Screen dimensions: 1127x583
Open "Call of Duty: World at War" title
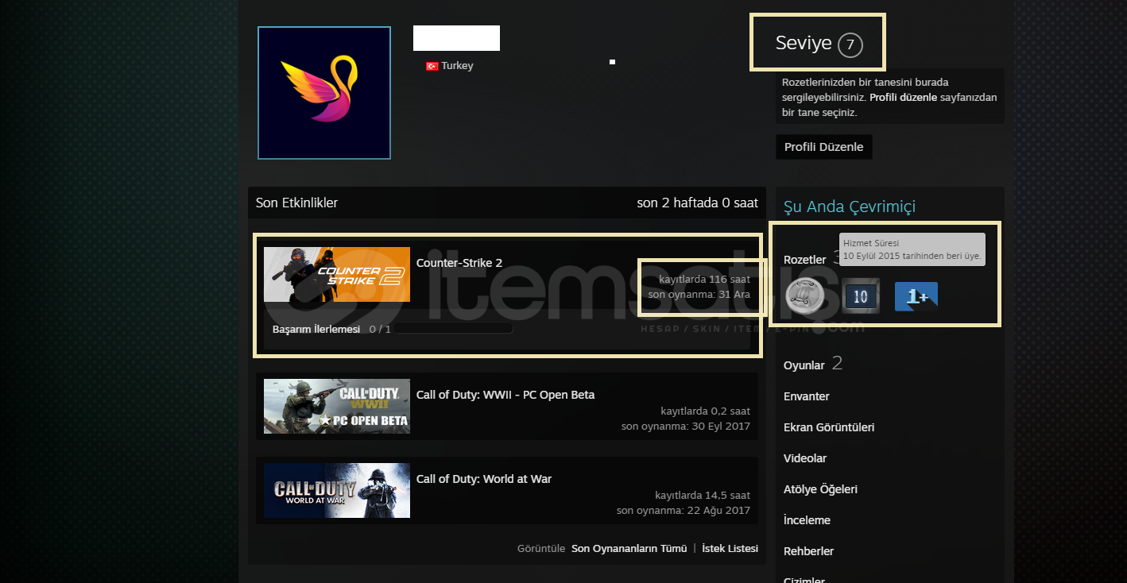pyautogui.click(x=484, y=479)
